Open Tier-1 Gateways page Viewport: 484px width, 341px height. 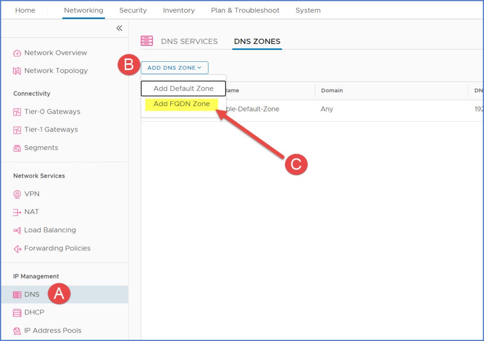tap(51, 130)
